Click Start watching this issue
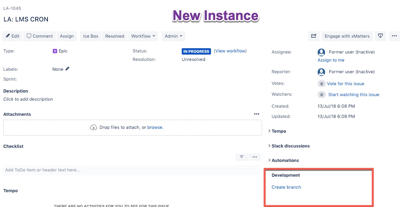 354,94
